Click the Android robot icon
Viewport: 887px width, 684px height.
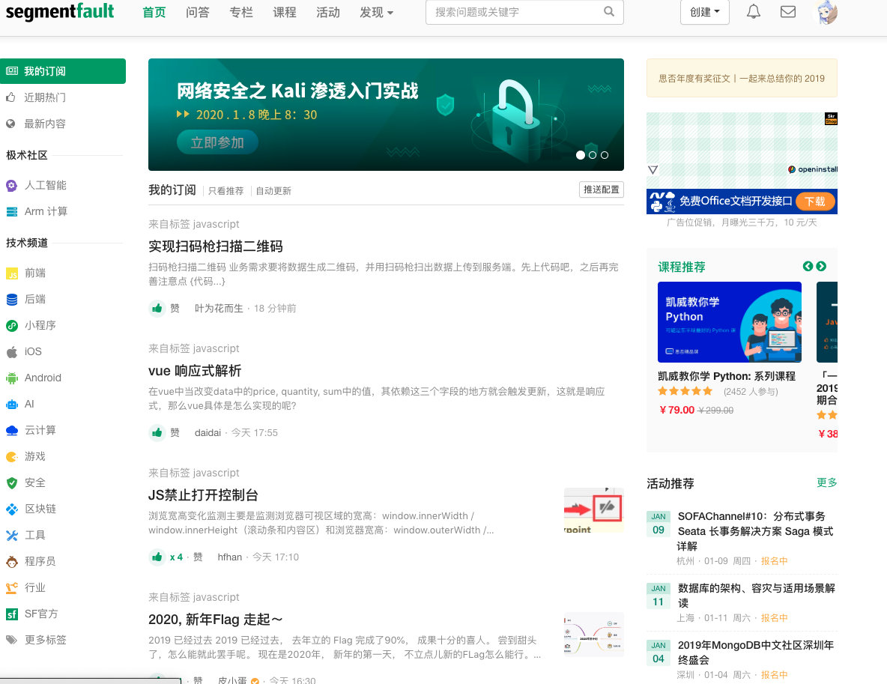(11, 378)
